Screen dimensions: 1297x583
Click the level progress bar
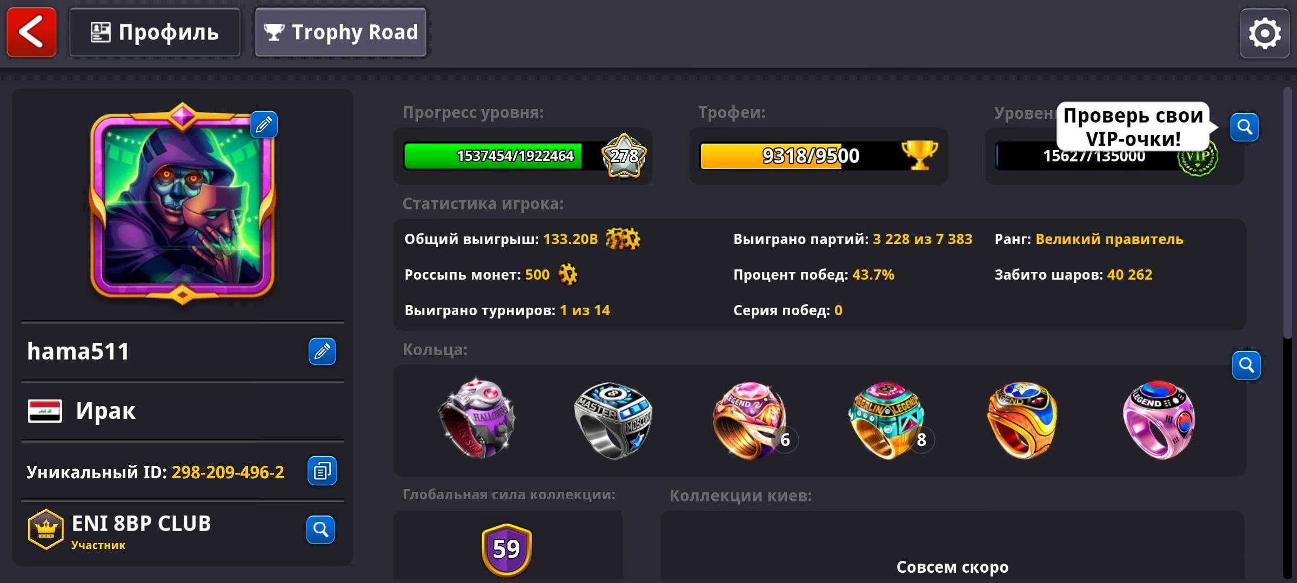click(x=503, y=156)
